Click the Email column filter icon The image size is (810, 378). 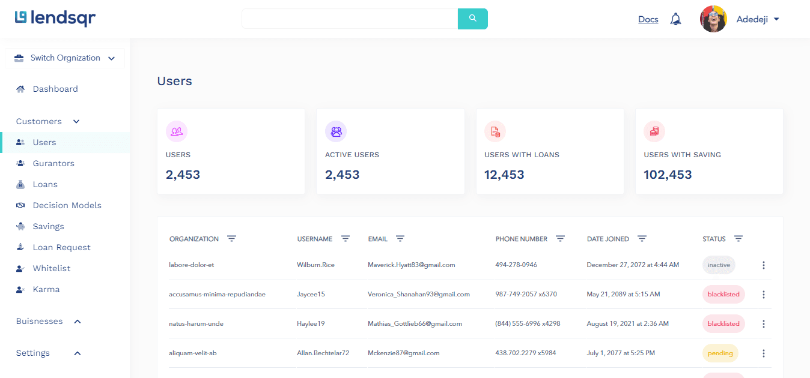(x=400, y=239)
